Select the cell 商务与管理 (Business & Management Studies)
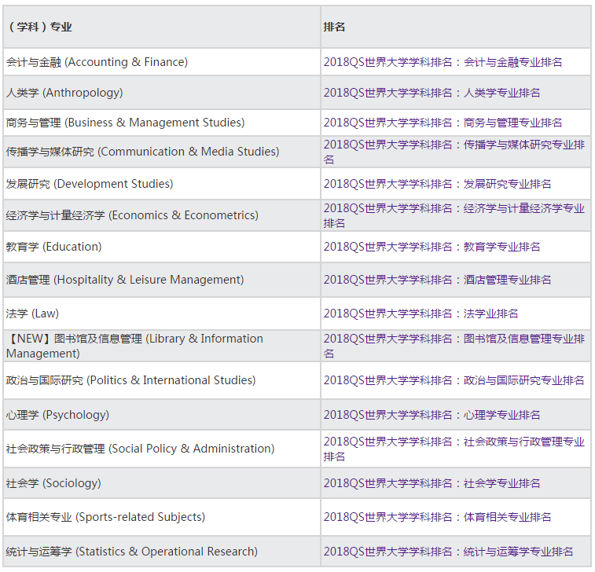The width and height of the screenshot is (595, 572). pyautogui.click(x=162, y=123)
